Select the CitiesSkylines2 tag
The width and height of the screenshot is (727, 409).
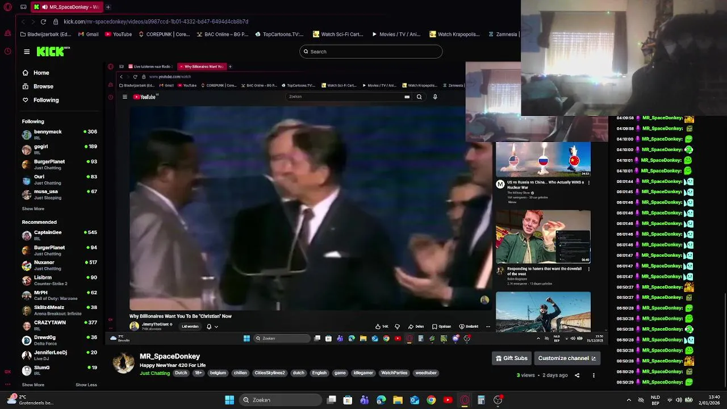tap(270, 373)
